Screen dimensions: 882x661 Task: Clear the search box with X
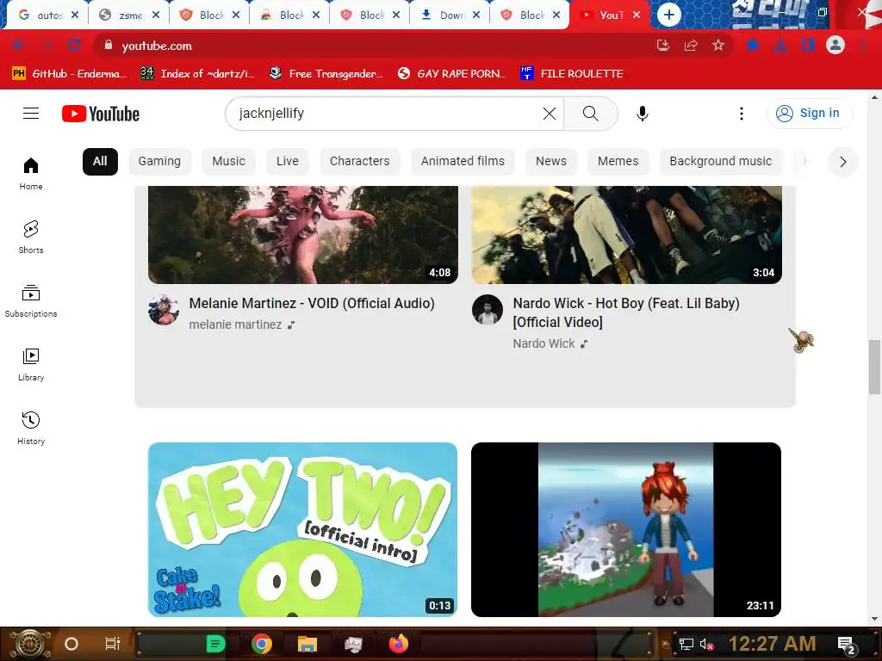click(550, 114)
